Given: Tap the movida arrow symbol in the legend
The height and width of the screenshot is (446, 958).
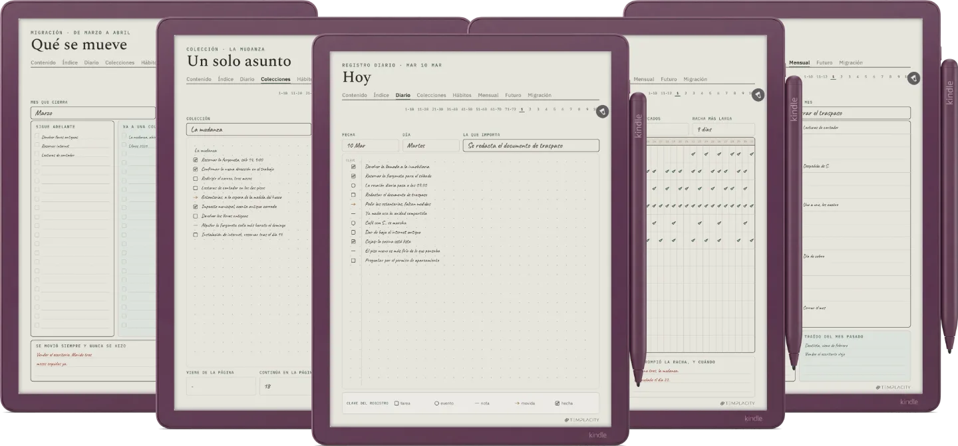Looking at the screenshot, I should [x=517, y=403].
